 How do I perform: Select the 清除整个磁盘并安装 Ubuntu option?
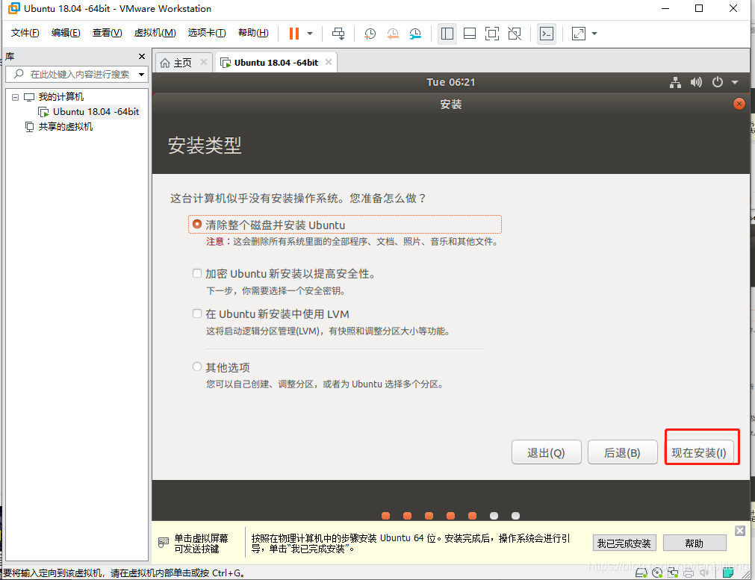pos(196,223)
